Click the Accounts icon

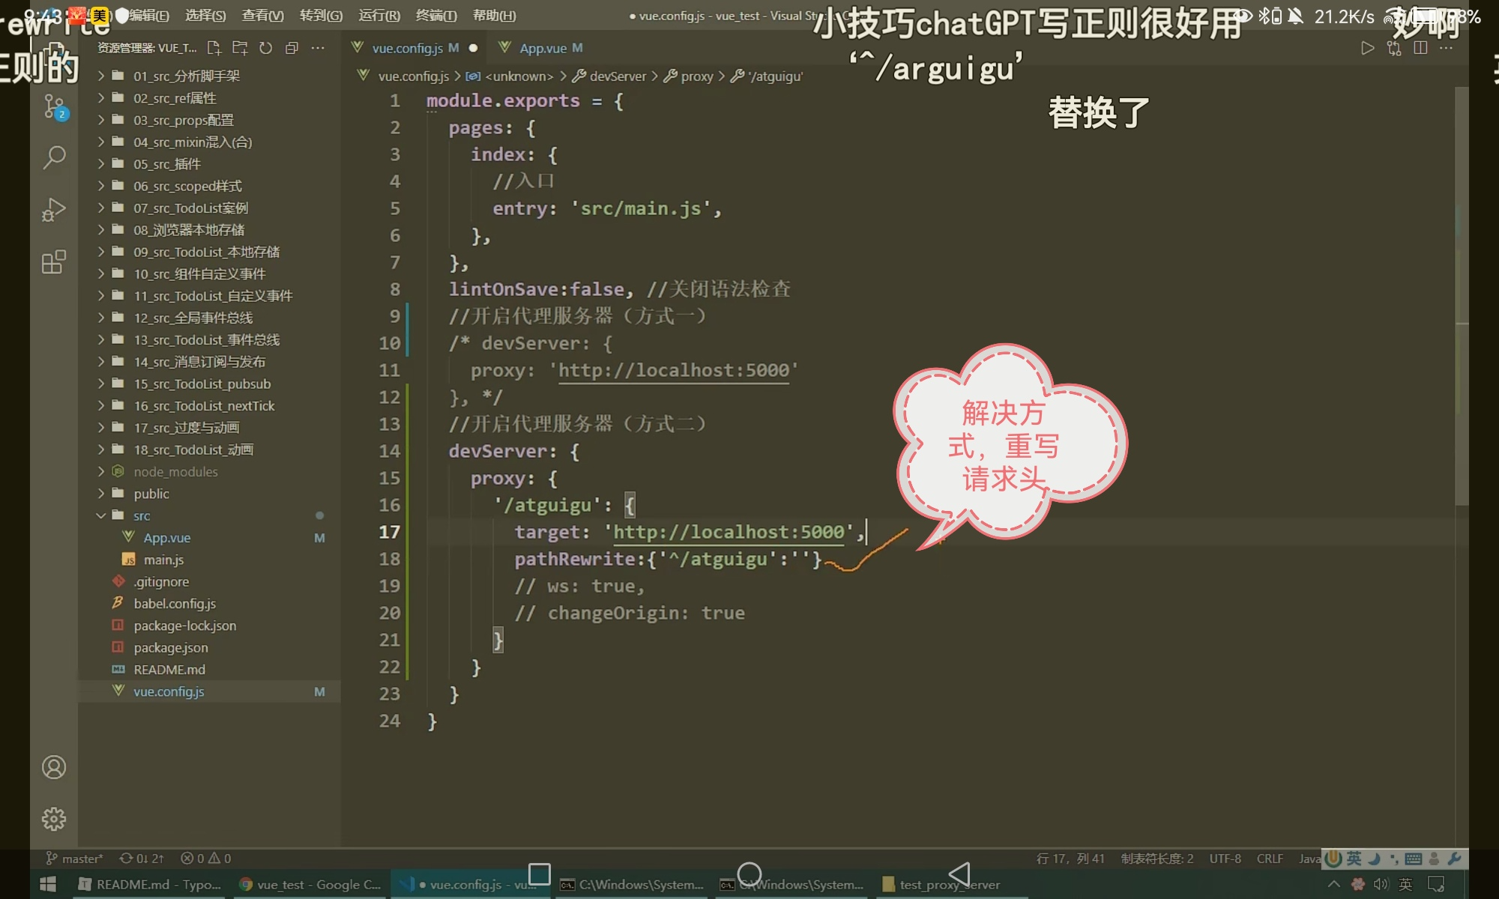tap(54, 767)
